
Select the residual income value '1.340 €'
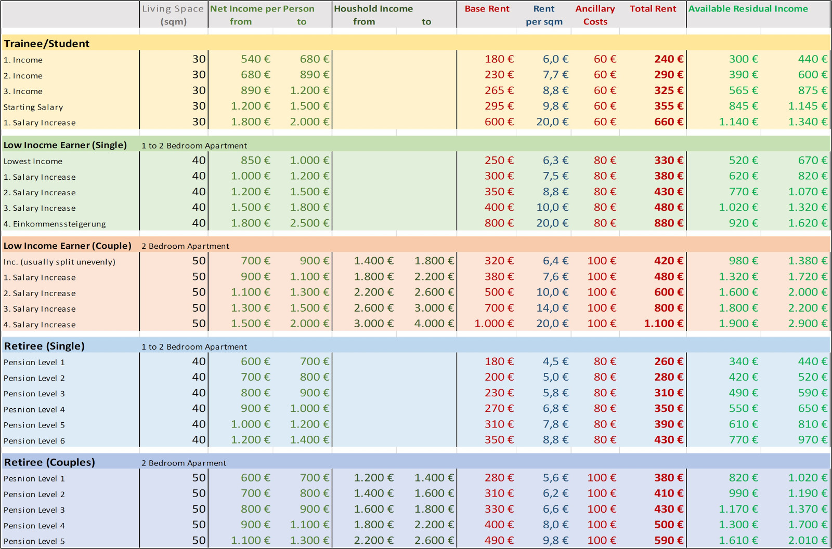click(x=808, y=122)
